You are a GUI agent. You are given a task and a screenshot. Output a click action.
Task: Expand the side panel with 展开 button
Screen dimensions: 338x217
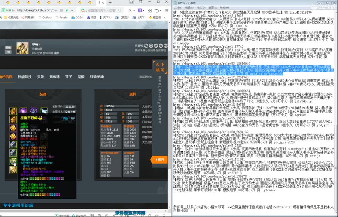pyautogui.click(x=159, y=159)
